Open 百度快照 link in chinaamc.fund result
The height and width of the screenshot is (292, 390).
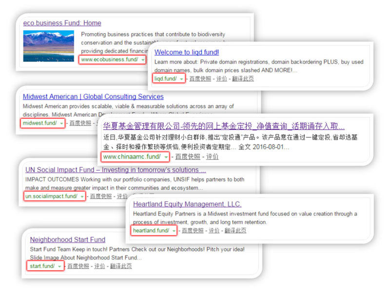pyautogui.click(x=188, y=157)
